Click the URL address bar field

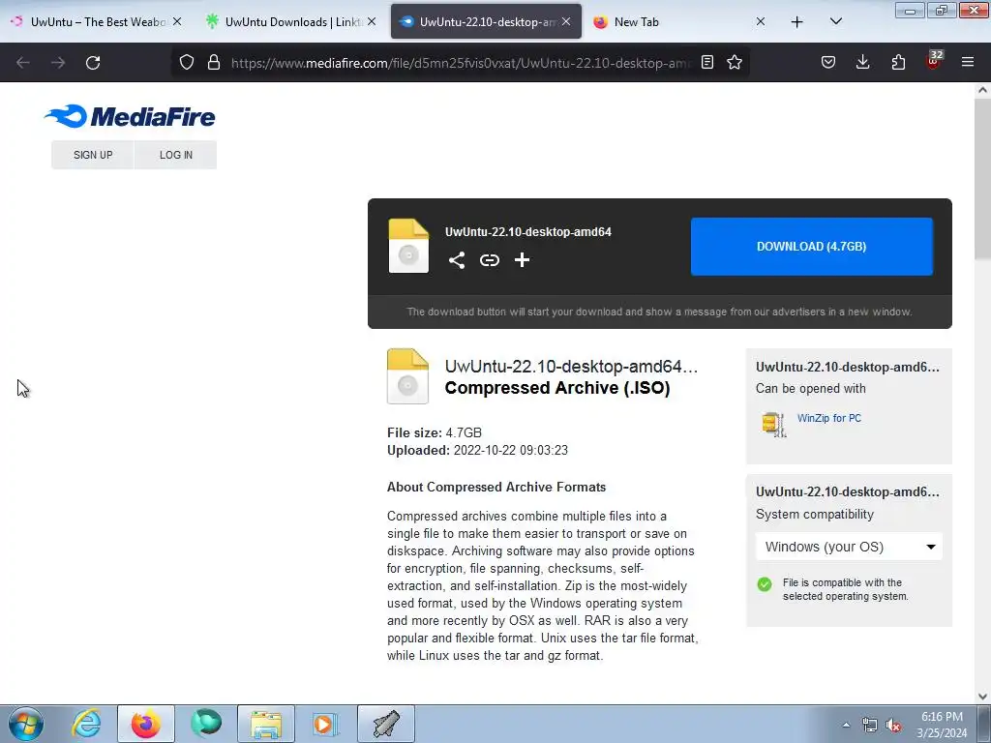coord(460,63)
